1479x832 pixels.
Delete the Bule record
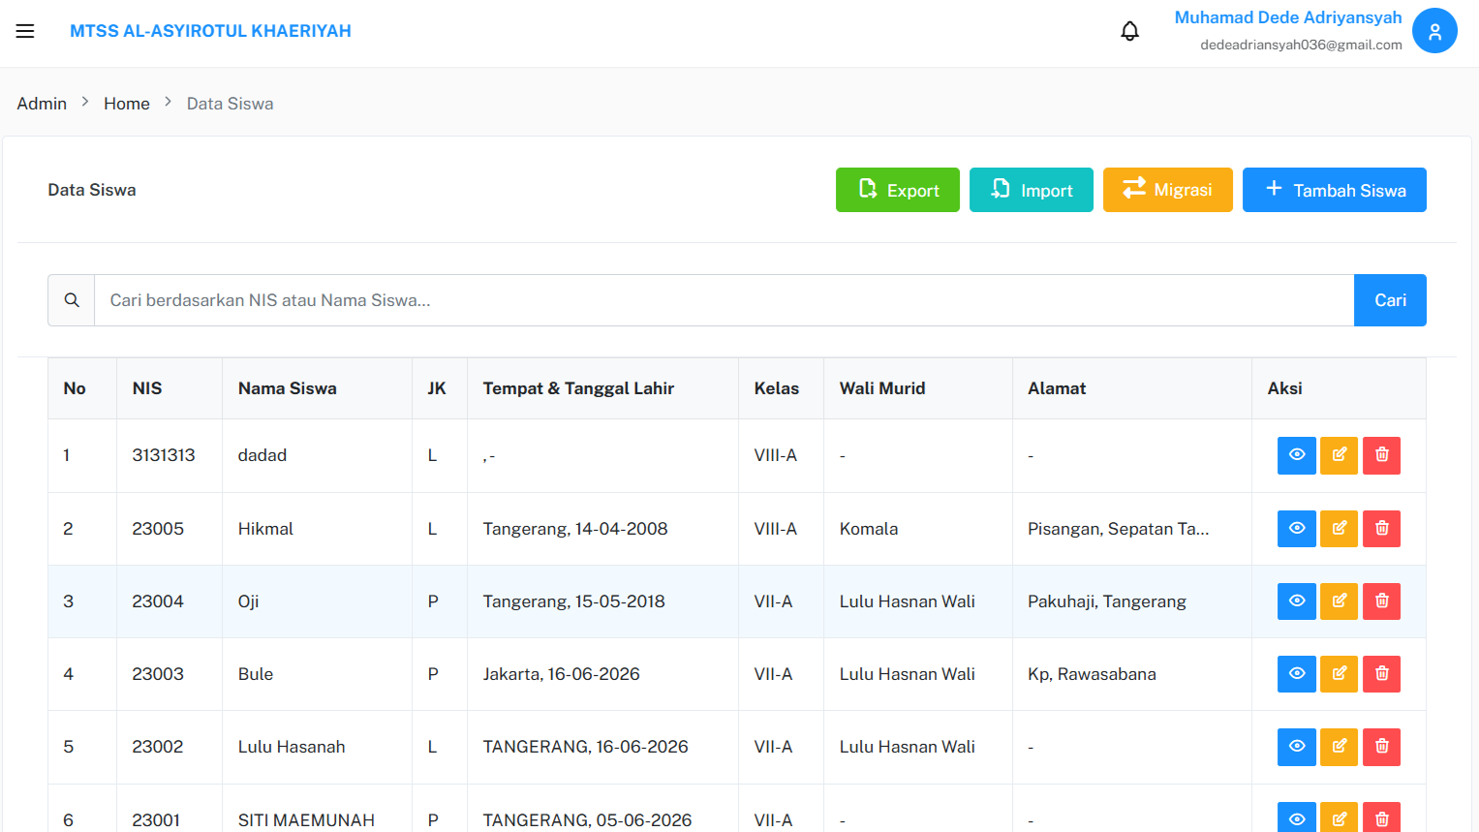pyautogui.click(x=1381, y=674)
